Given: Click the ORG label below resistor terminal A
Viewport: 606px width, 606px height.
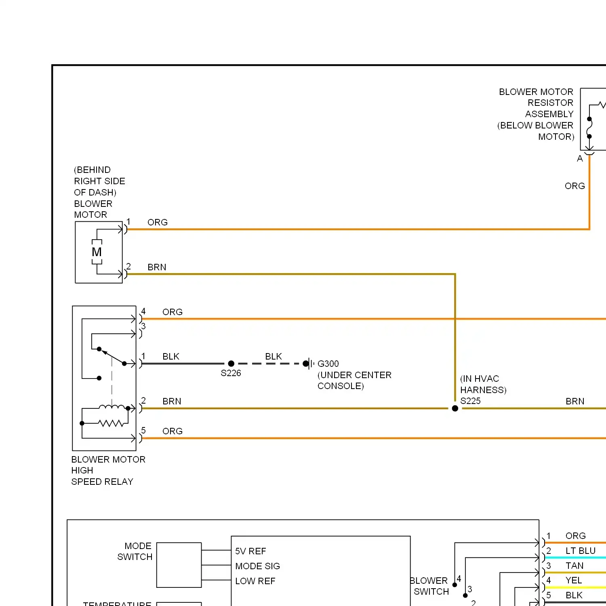Looking at the screenshot, I should tap(574, 186).
